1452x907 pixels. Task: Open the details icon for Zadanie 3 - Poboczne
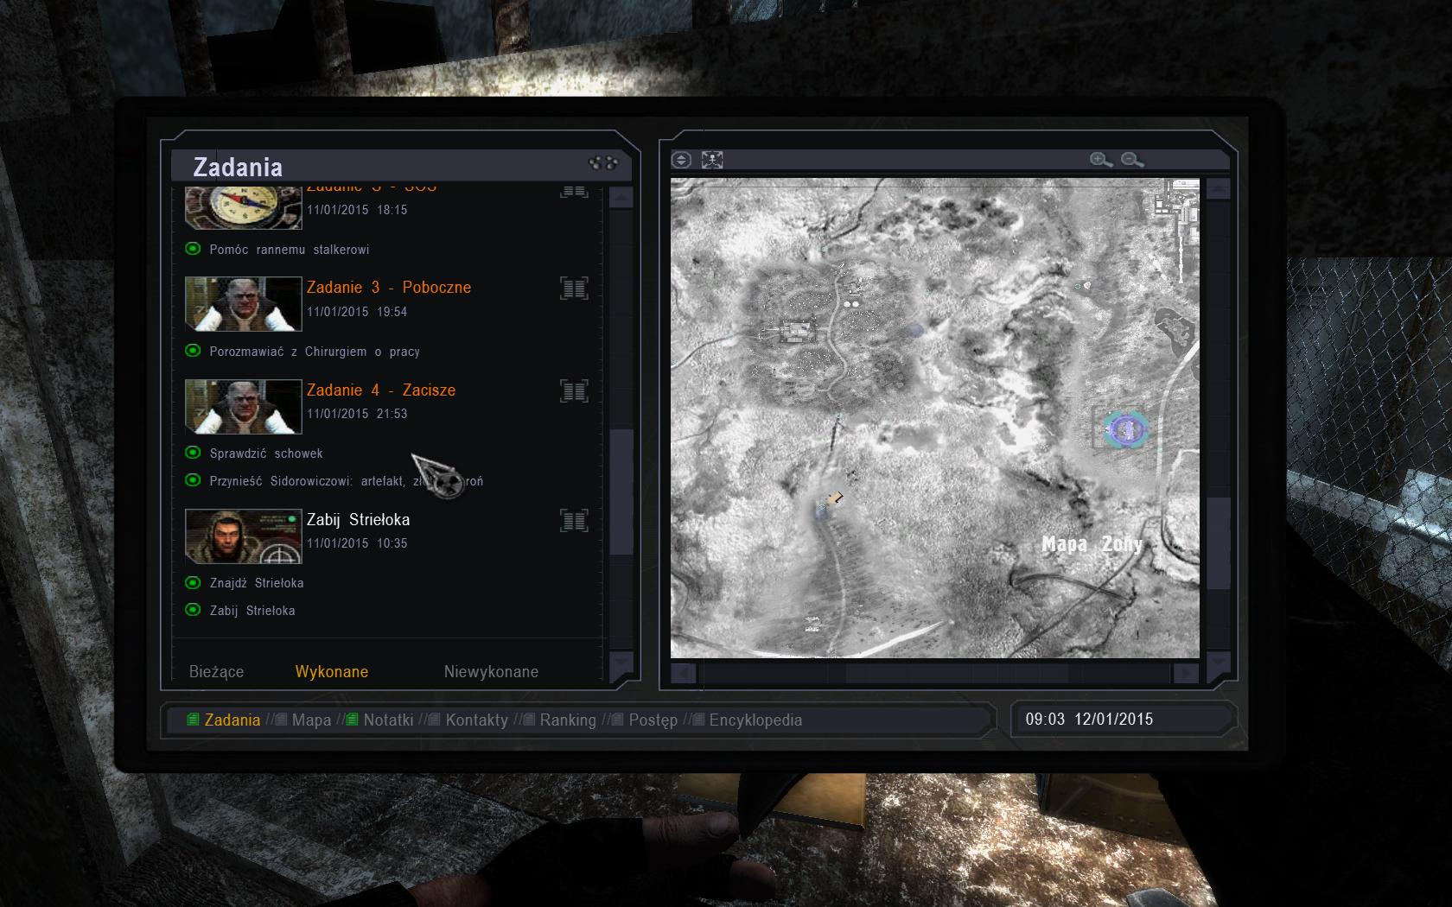[574, 289]
